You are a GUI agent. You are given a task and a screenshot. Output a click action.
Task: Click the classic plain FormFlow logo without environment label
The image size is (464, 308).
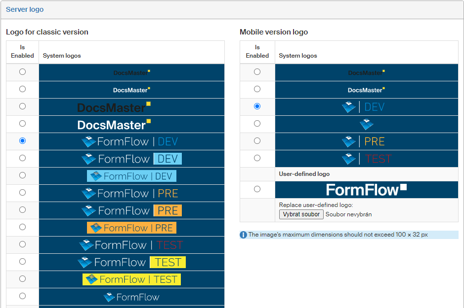click(131, 297)
